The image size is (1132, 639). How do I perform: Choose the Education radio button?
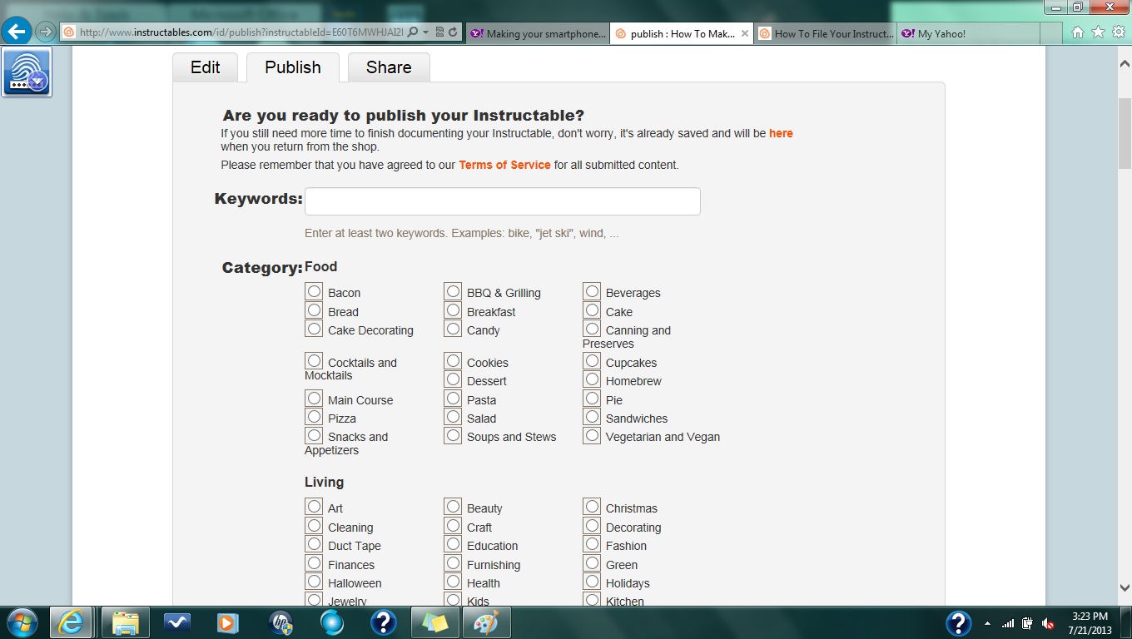click(453, 544)
